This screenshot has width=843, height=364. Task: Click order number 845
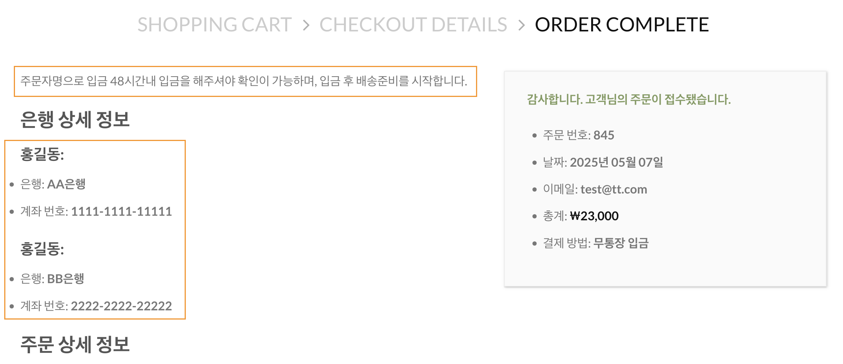(604, 135)
